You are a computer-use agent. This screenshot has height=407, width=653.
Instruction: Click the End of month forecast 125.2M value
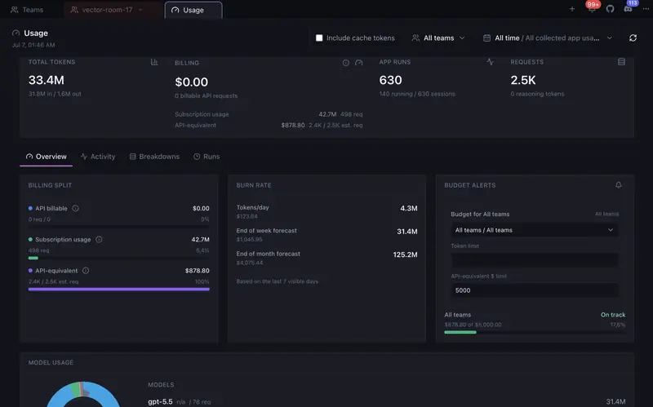[x=405, y=254]
